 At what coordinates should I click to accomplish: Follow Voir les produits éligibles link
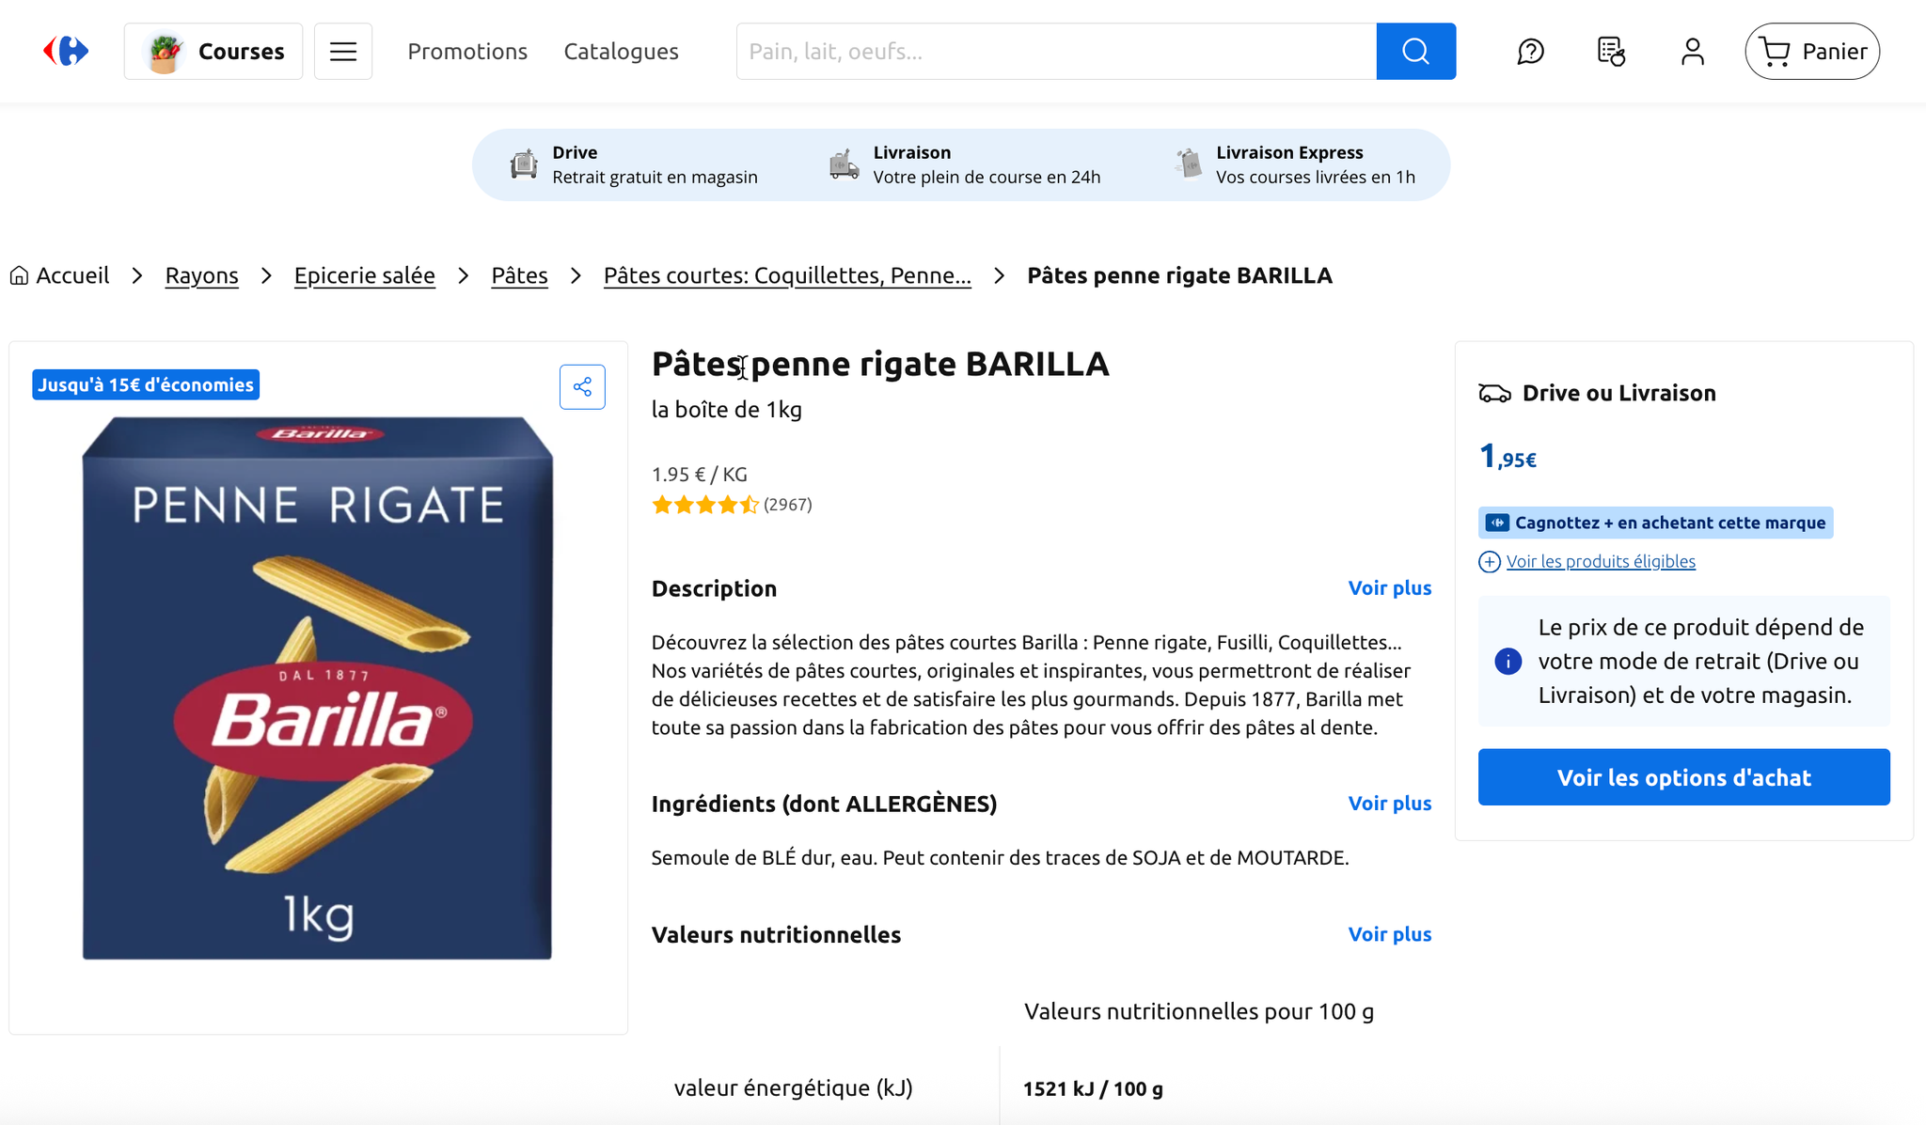1600,562
